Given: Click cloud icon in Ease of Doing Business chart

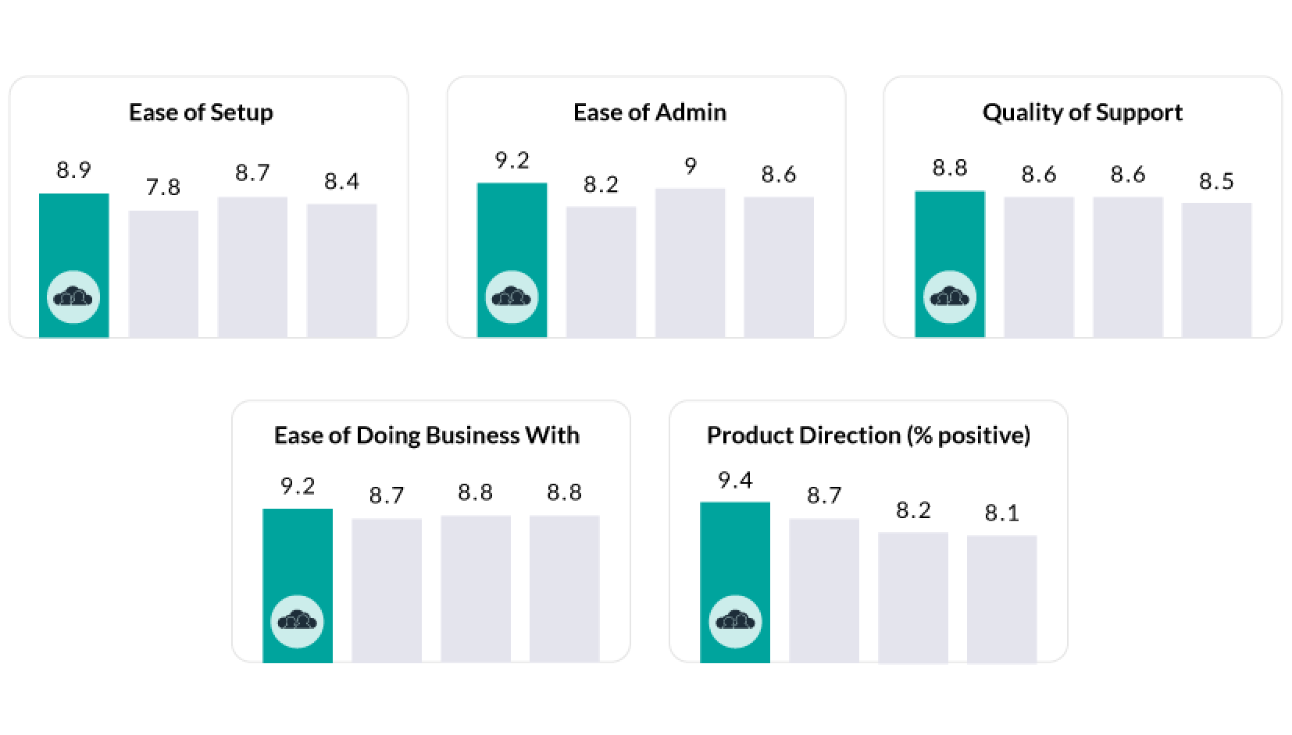Looking at the screenshot, I should [x=297, y=622].
